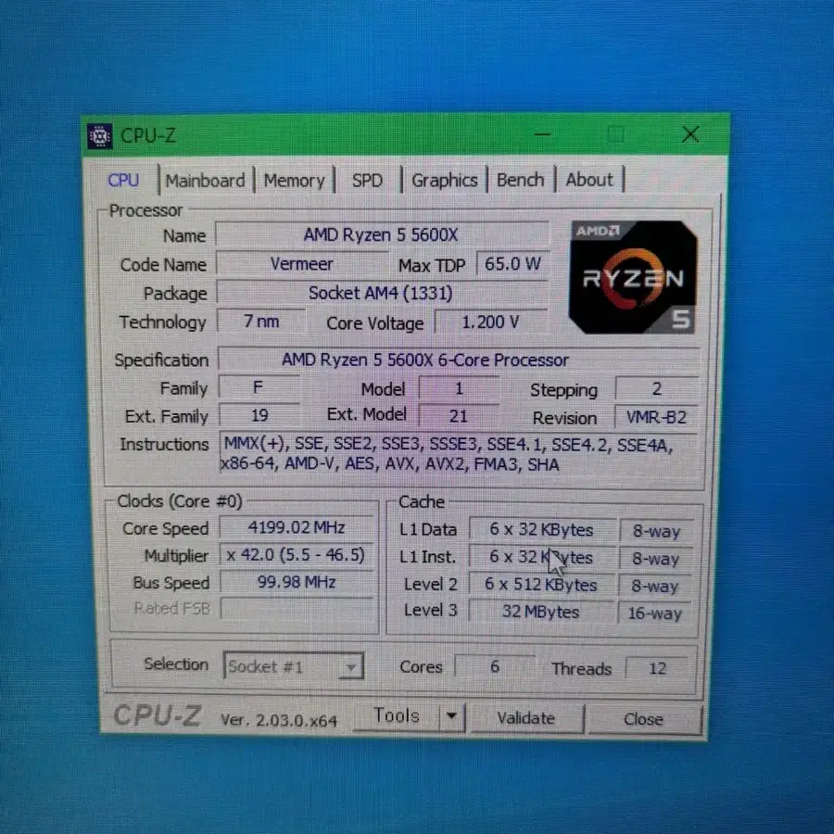The height and width of the screenshot is (834, 834).
Task: Click the Level 2 8-way associativity box
Action: coord(655,587)
